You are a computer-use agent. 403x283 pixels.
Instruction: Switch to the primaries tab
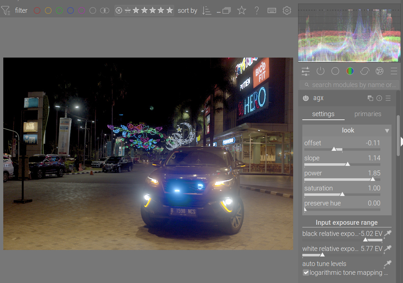click(368, 114)
